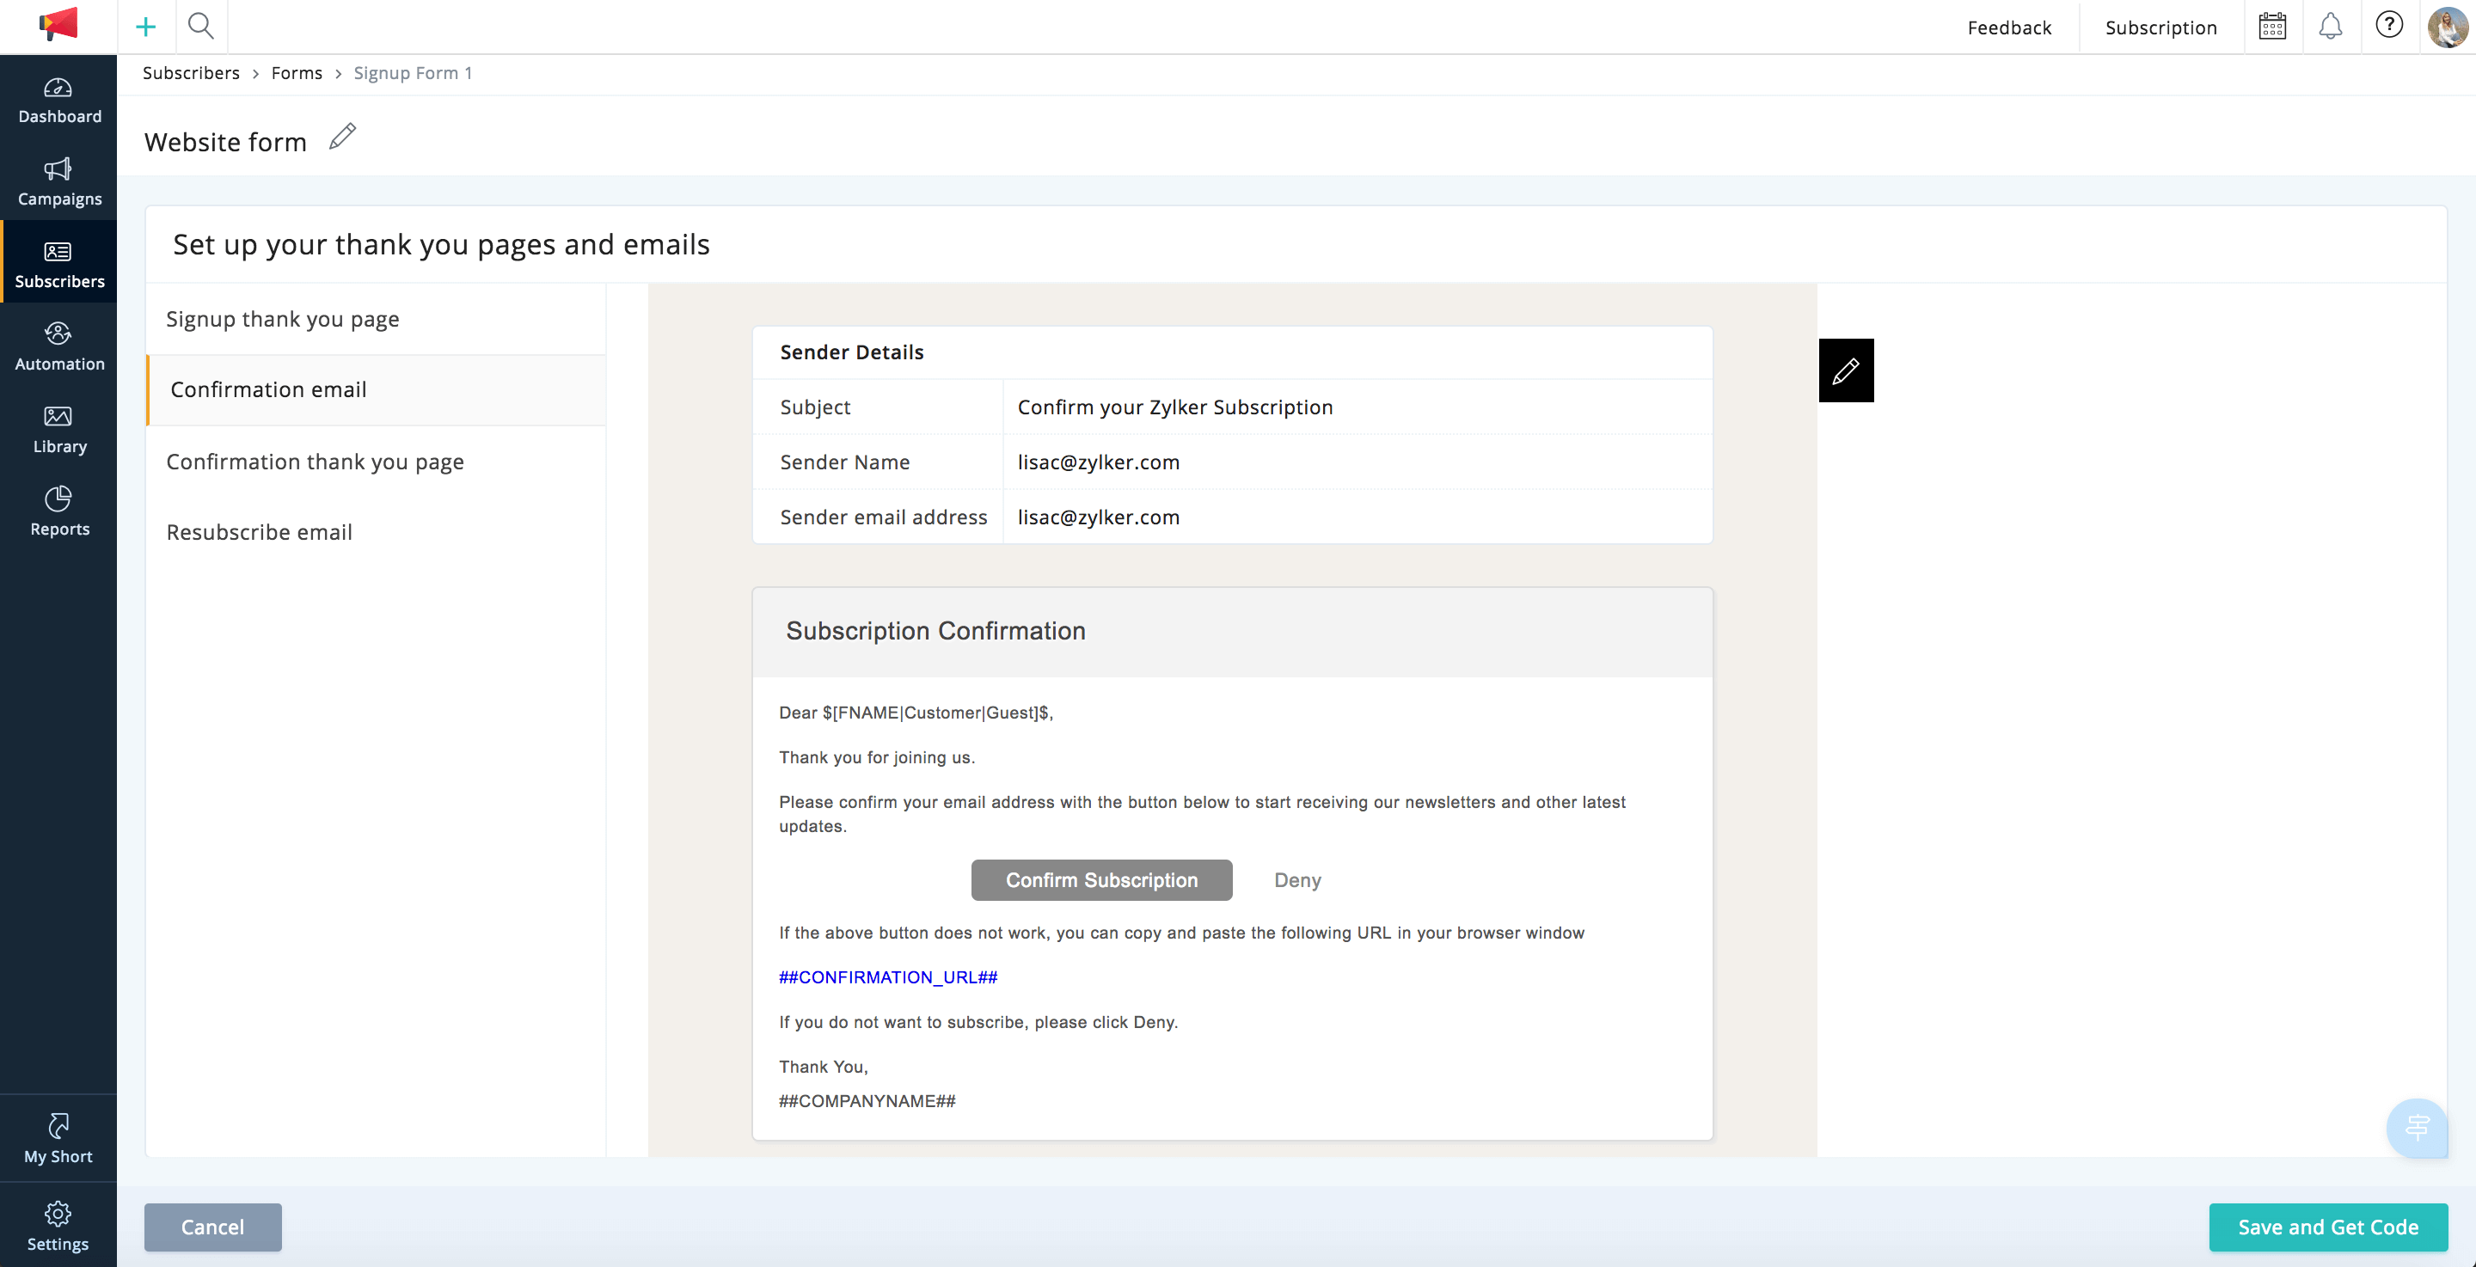
Task: Open Feedback in top bar
Action: click(x=2009, y=28)
